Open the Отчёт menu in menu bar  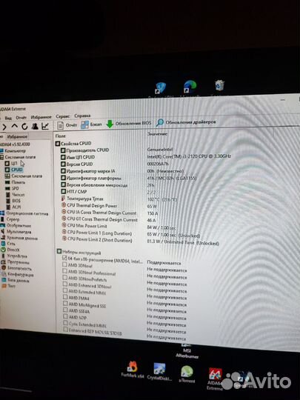click(x=21, y=118)
